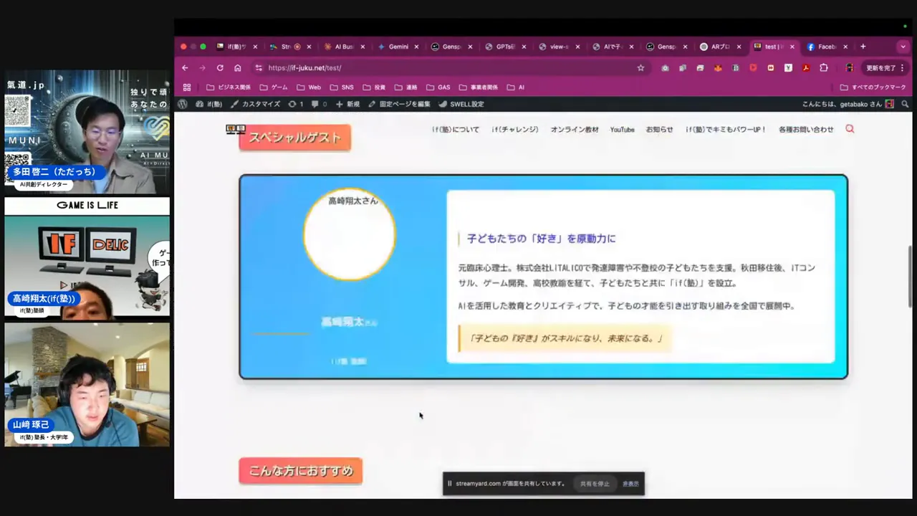Click the browser home icon
The image size is (917, 516).
tap(237, 67)
